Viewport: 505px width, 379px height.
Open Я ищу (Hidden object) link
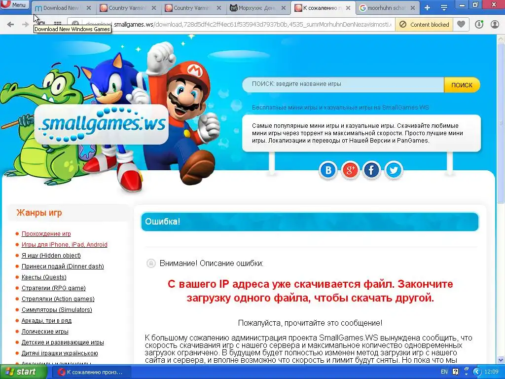pos(51,256)
